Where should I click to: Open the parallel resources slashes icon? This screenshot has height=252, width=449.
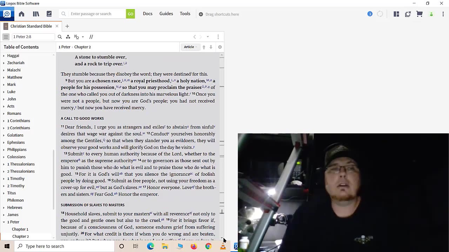[x=91, y=37]
